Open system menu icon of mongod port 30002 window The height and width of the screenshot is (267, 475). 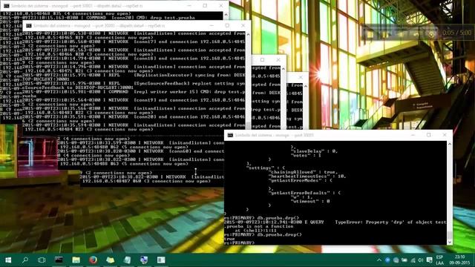29,26
